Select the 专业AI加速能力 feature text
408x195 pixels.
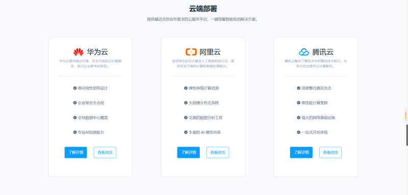[91, 132]
